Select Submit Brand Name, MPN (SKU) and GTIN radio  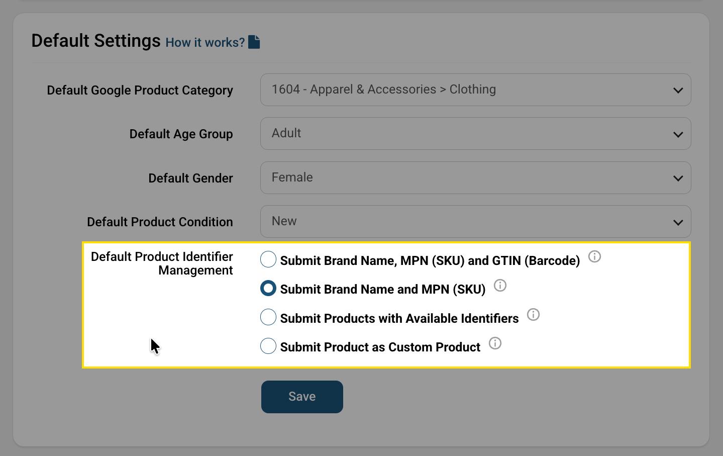click(x=268, y=259)
